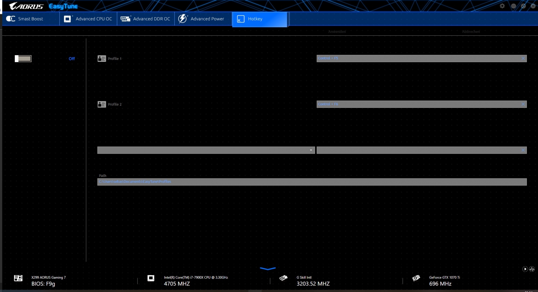Open the Advanced Power tab
The height and width of the screenshot is (292, 538).
pyautogui.click(x=203, y=19)
